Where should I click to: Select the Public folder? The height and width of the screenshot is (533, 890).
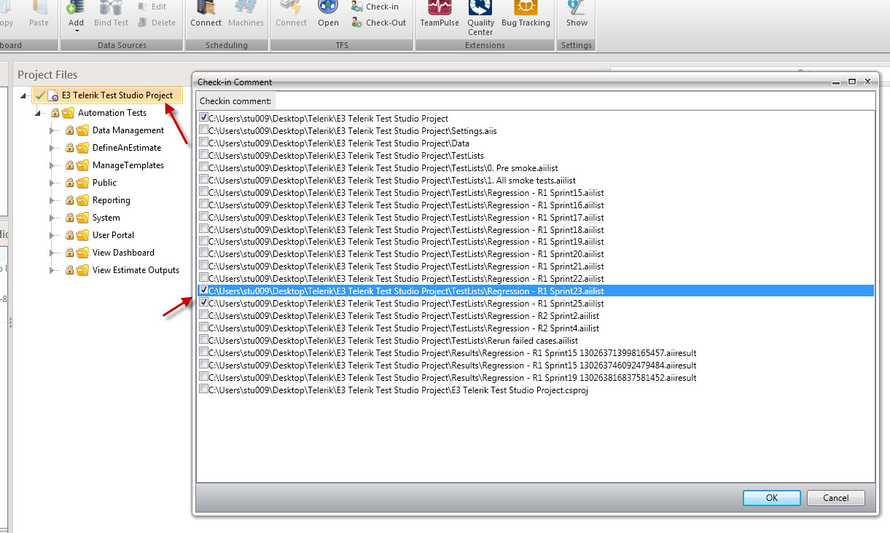[x=104, y=183]
